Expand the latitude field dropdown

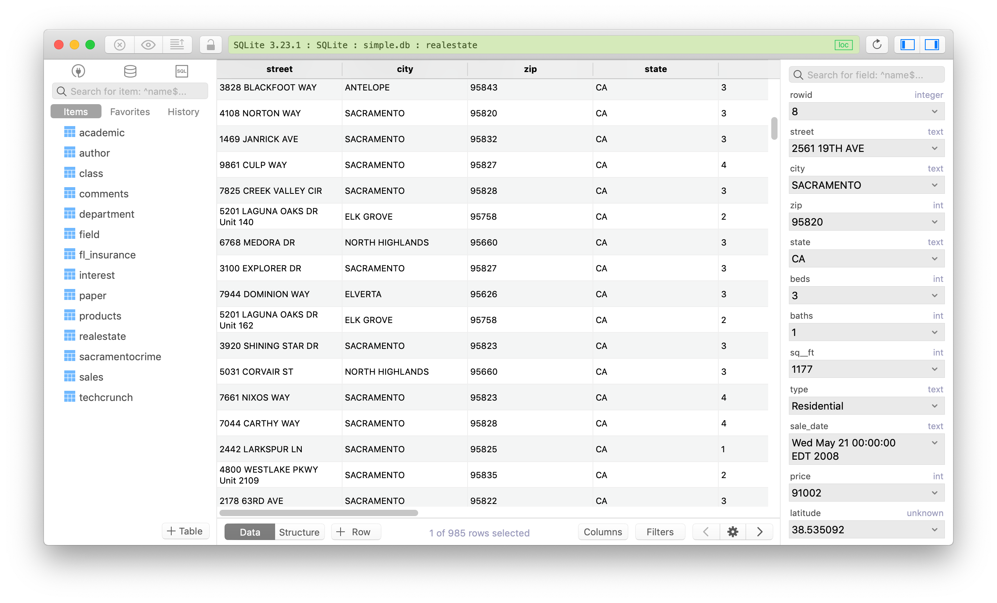point(934,529)
